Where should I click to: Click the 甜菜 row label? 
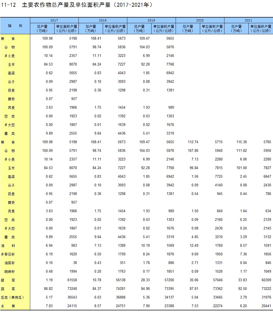click(x=8, y=280)
